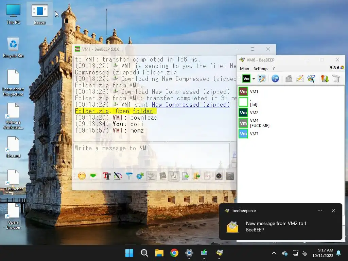
Task: Select the Discord desktop shortcut
Action: coord(13,147)
